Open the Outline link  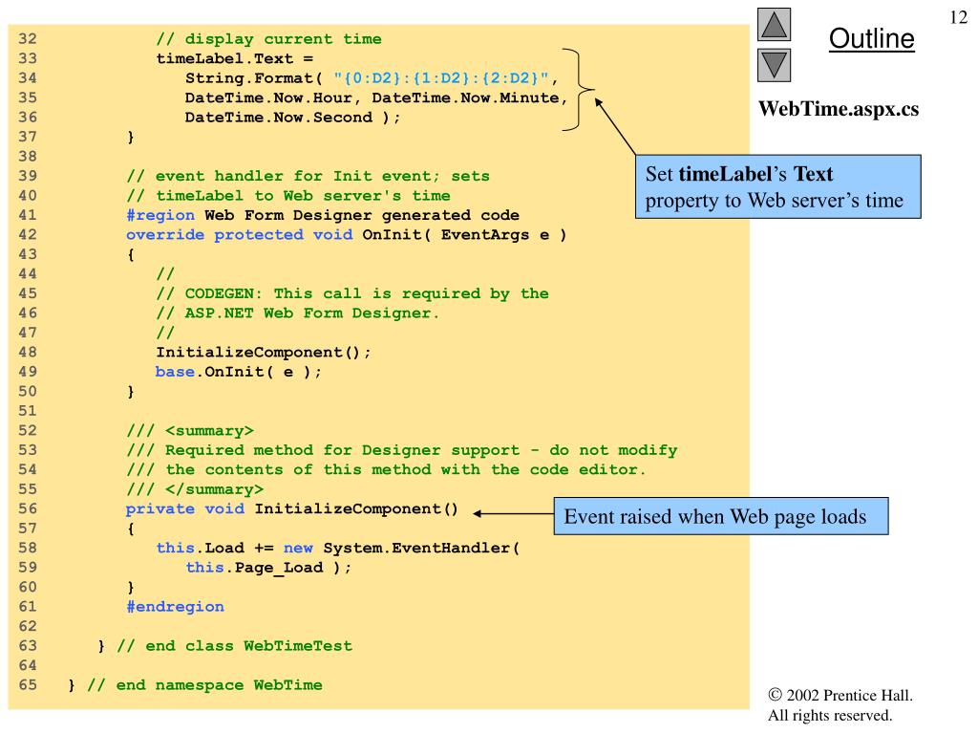click(871, 38)
